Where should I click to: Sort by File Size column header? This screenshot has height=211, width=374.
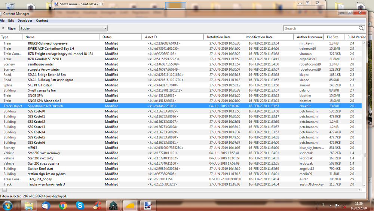[334, 37]
